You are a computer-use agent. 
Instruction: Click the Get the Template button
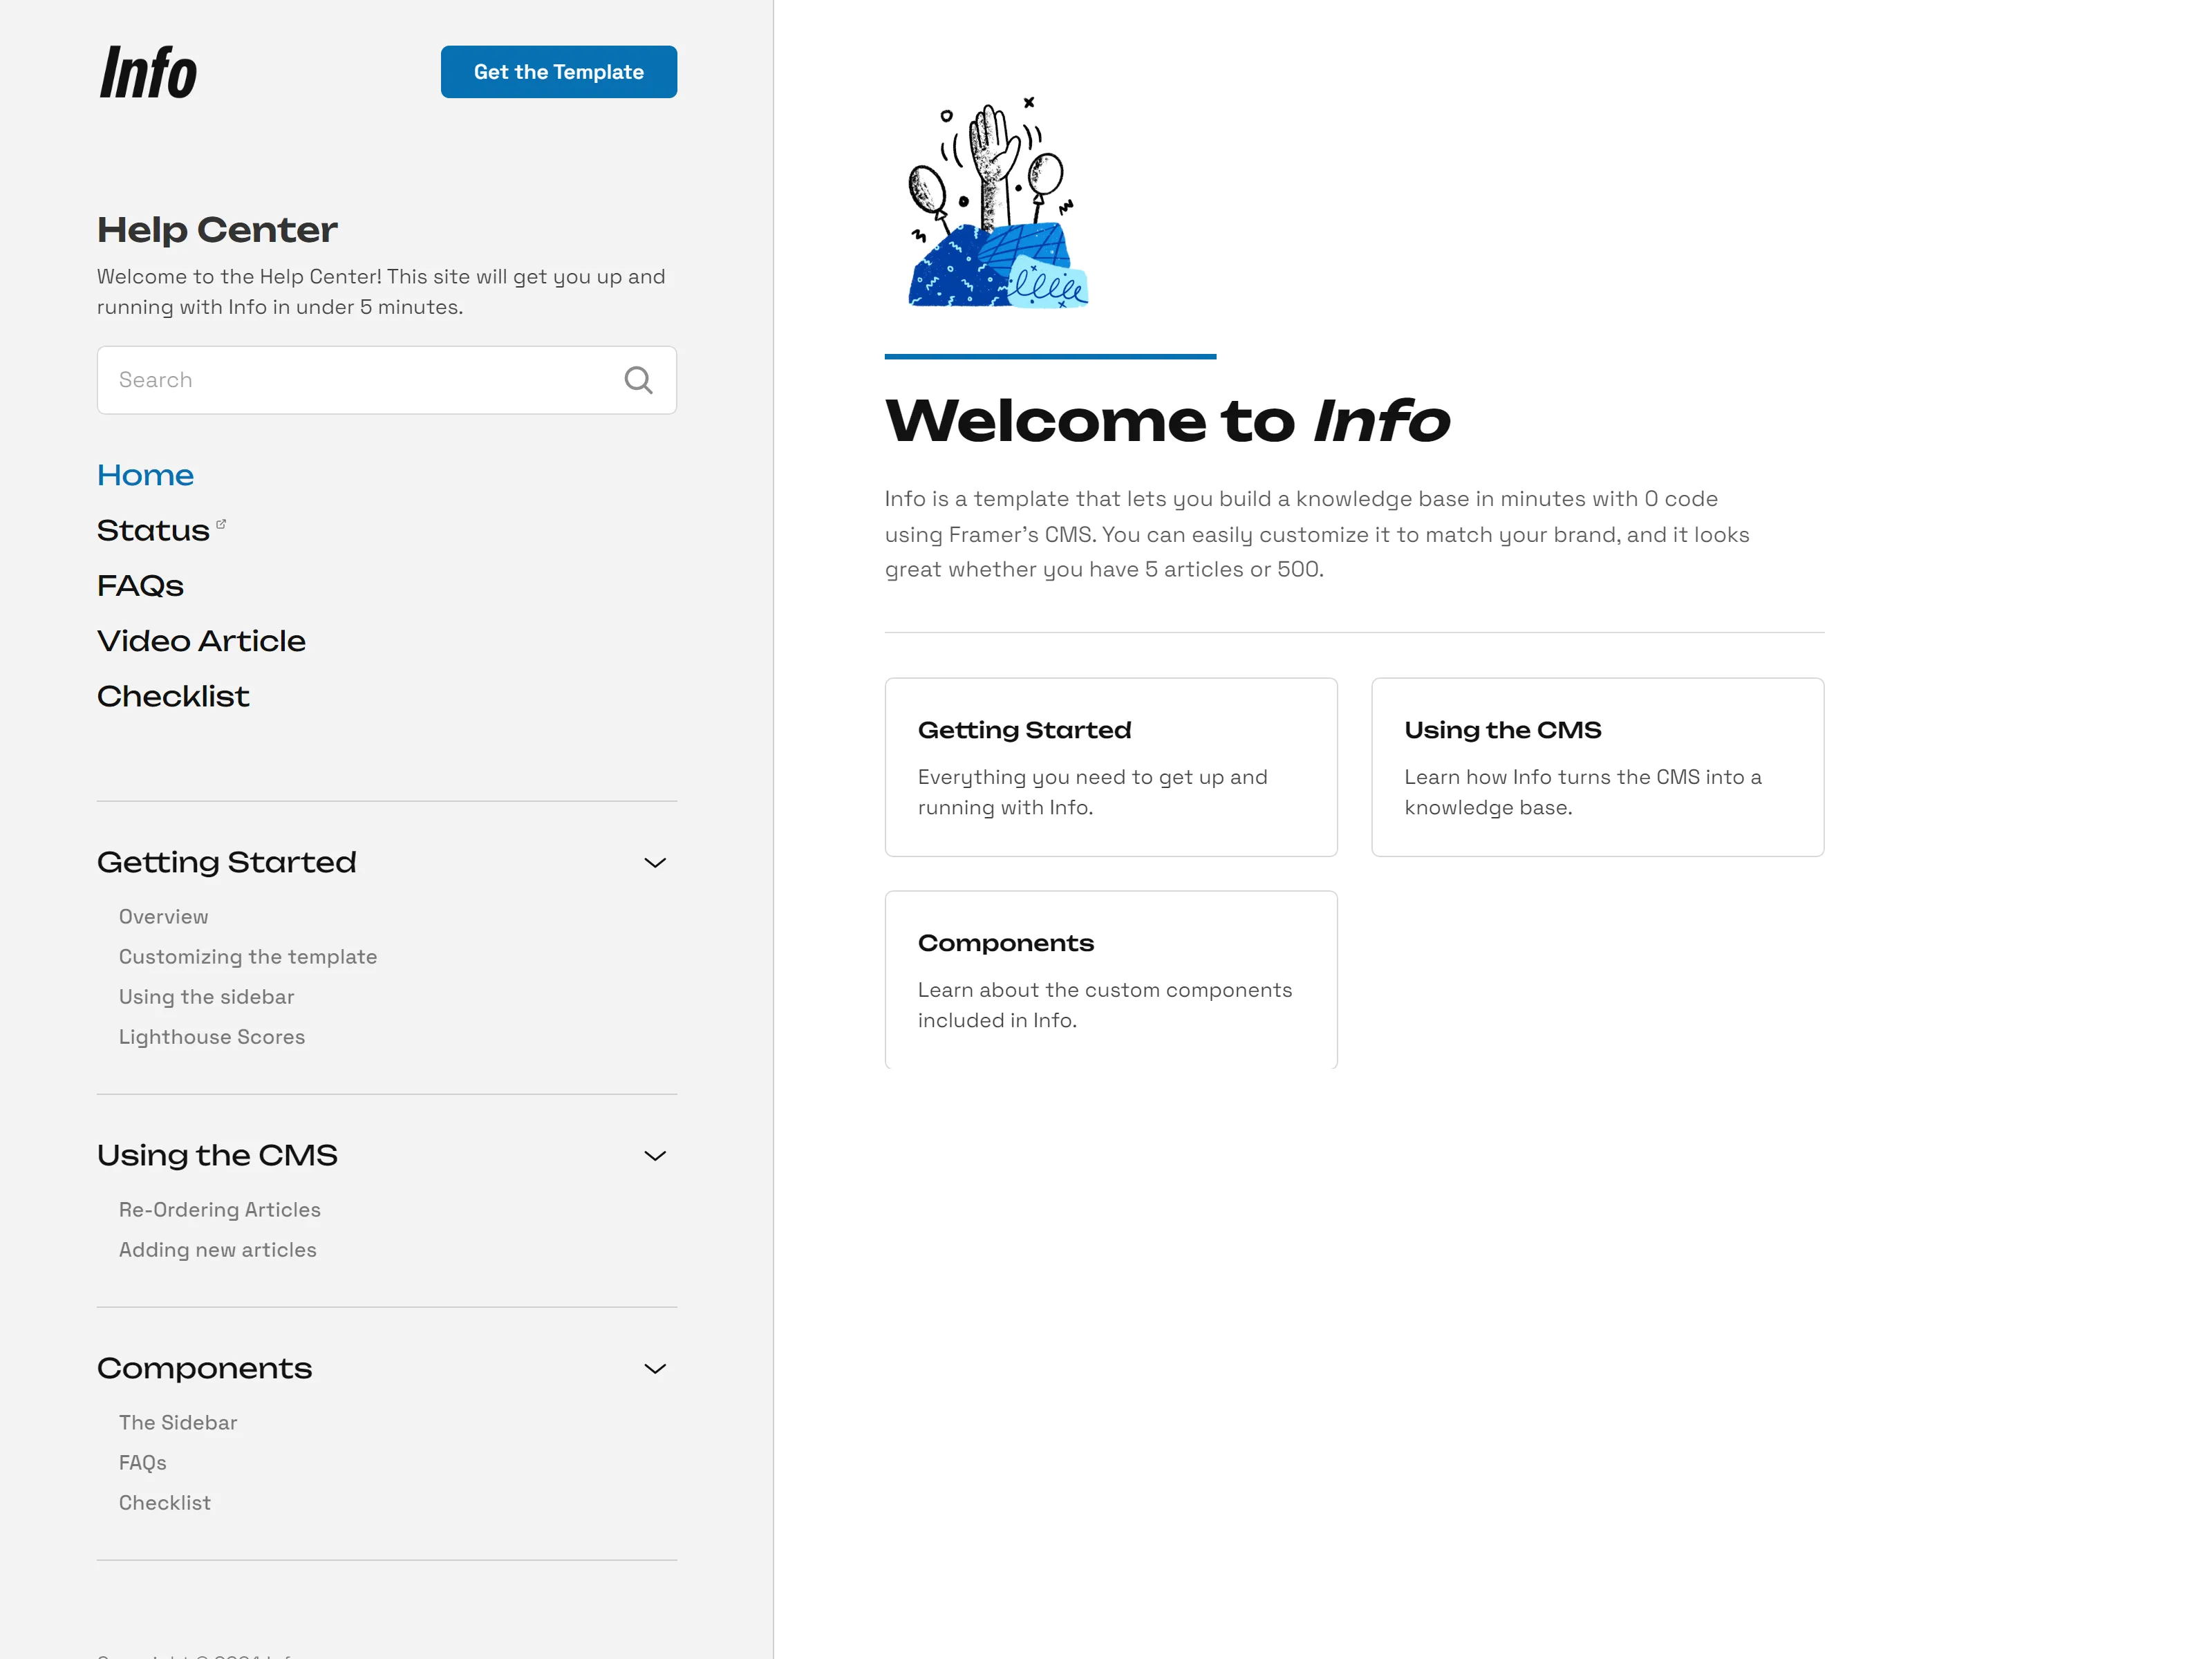(559, 72)
